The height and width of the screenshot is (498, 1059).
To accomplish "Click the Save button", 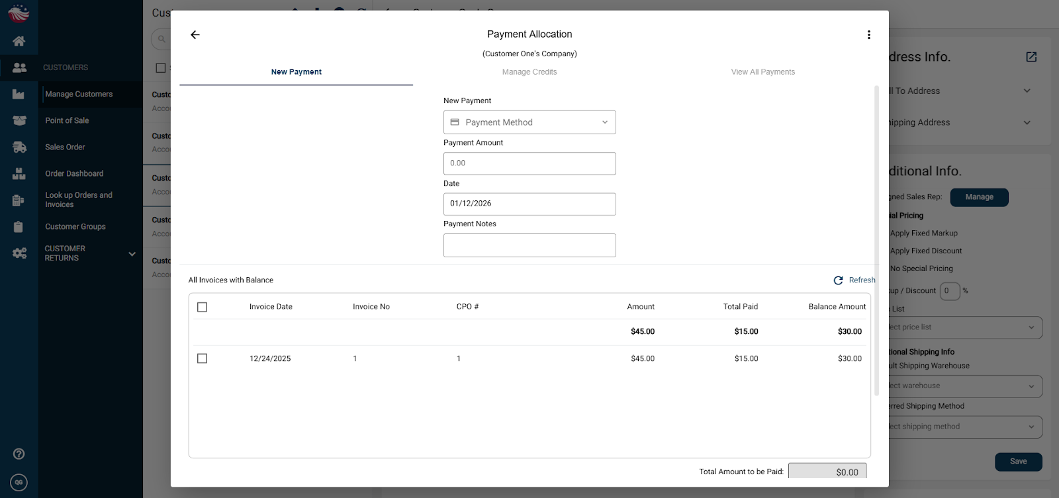I will 1018,462.
